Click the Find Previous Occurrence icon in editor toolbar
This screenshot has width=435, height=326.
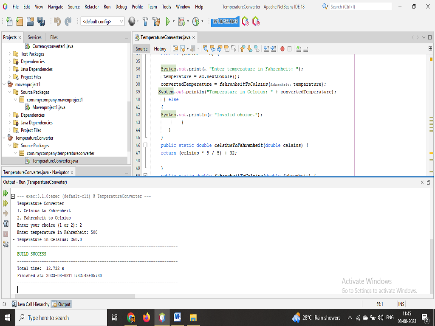(x=213, y=49)
